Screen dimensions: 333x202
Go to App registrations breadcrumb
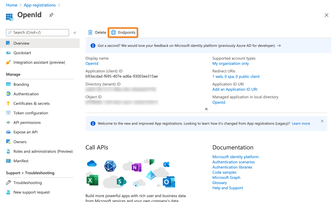pos(40,5)
